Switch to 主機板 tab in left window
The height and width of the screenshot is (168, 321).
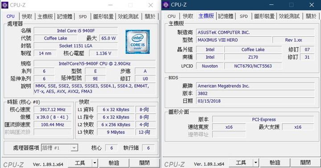(x=45, y=16)
